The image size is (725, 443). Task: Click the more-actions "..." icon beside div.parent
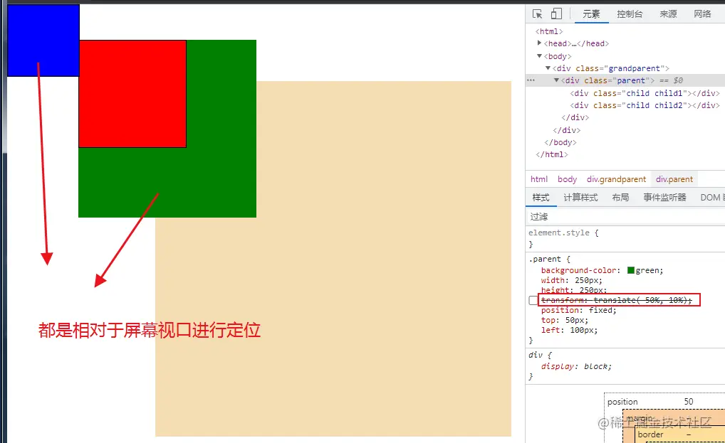tap(530, 80)
